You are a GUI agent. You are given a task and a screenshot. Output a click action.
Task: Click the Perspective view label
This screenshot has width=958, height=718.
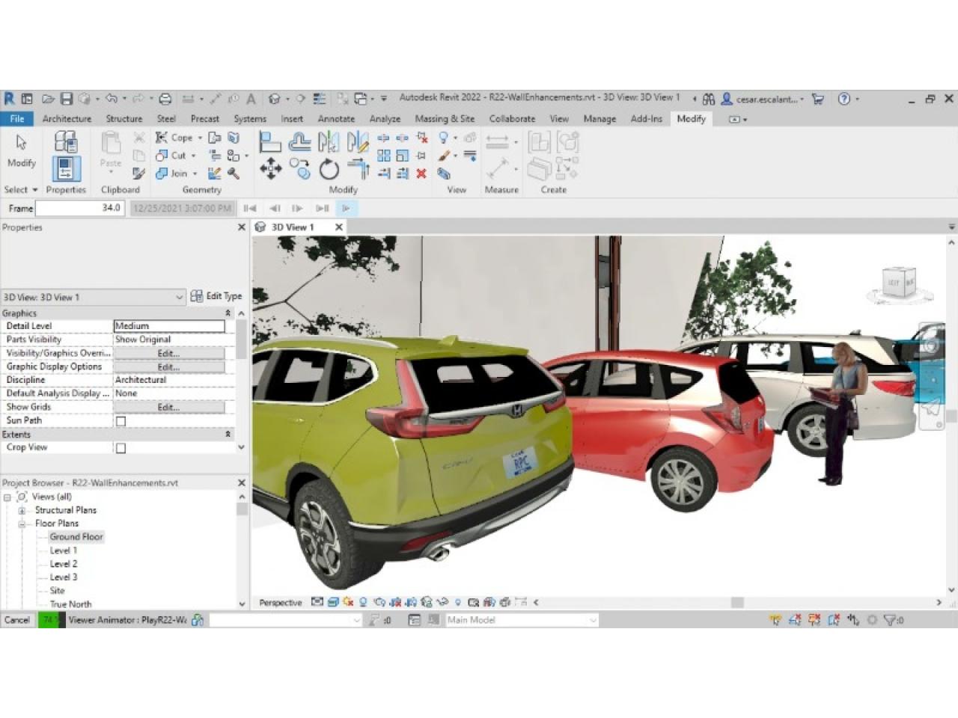[x=280, y=603]
